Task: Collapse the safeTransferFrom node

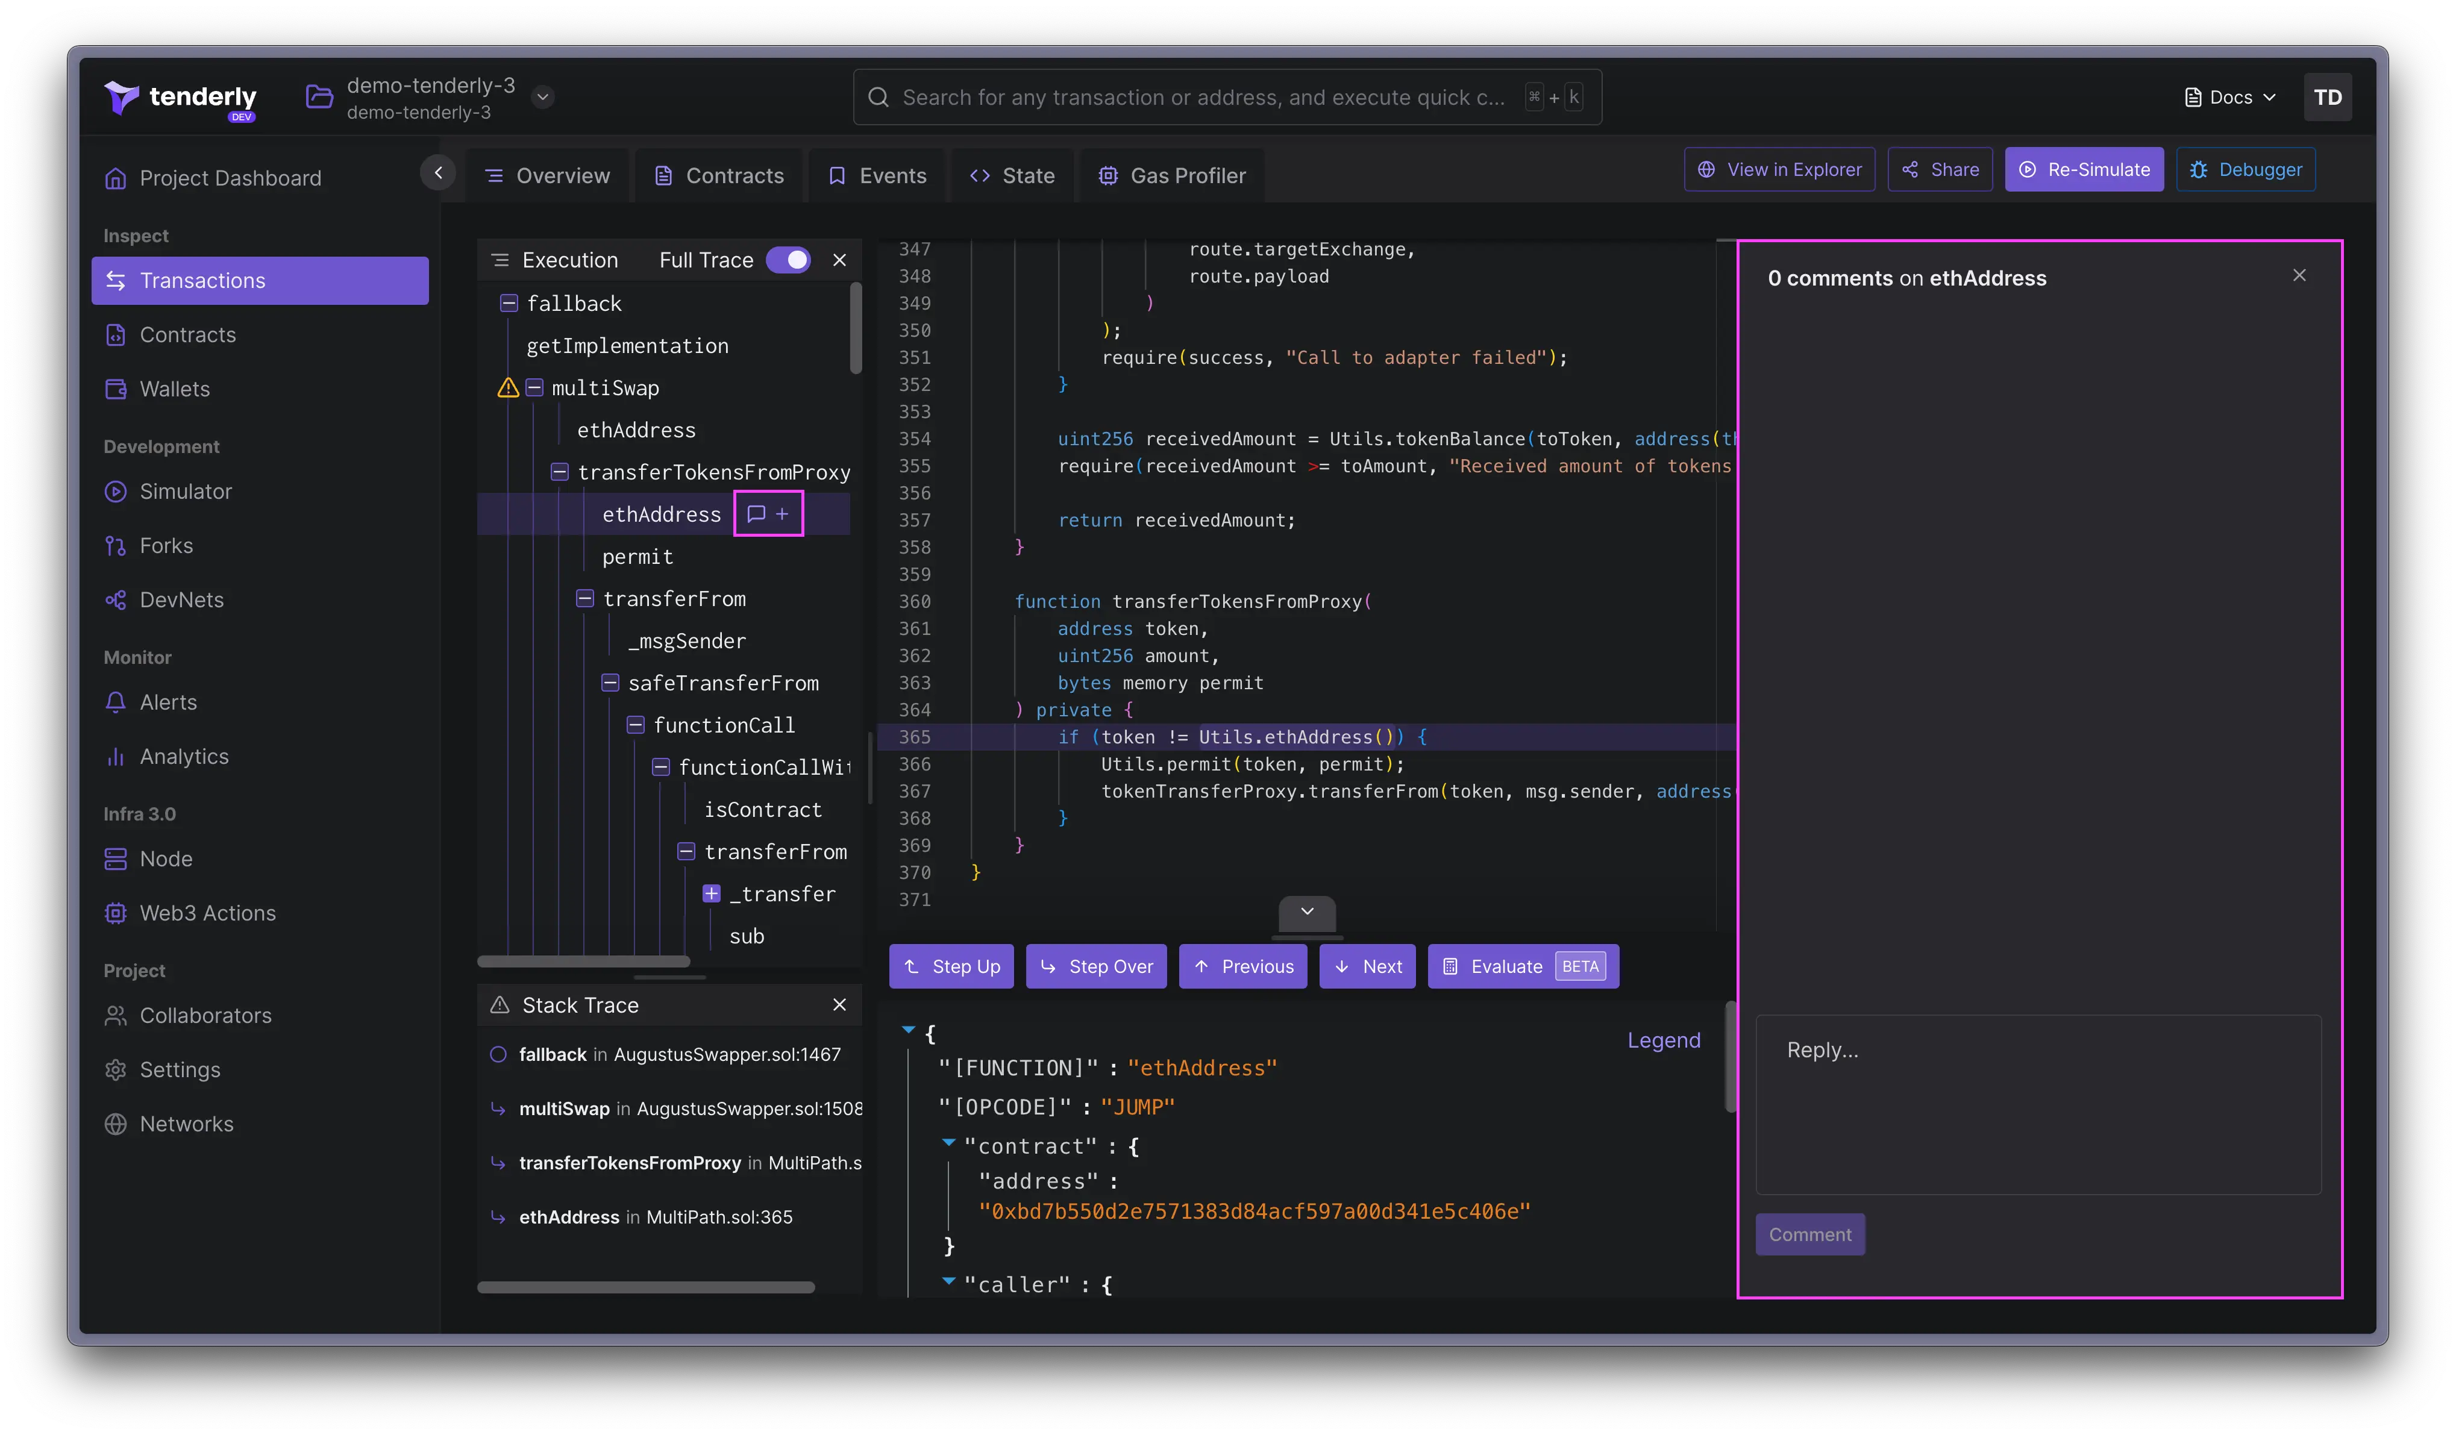Action: (610, 683)
